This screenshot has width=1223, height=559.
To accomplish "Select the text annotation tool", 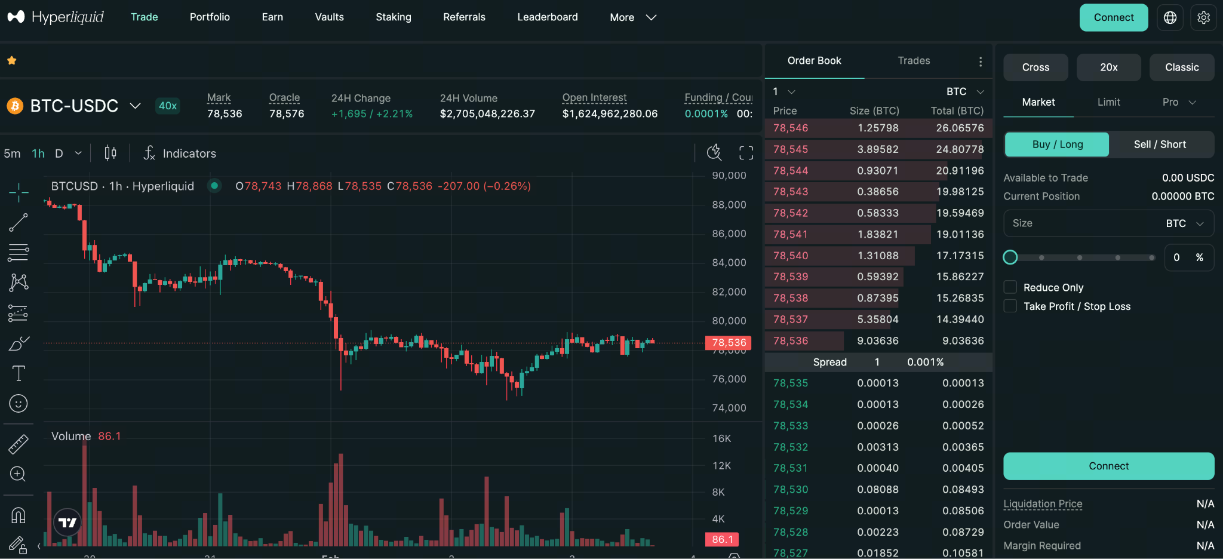I will tap(18, 373).
